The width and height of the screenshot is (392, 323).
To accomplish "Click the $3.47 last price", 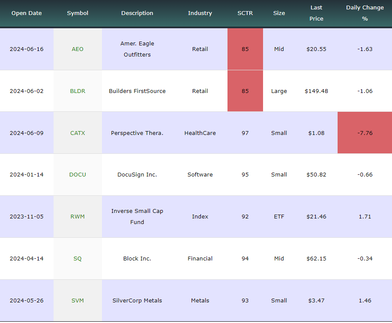I will click(316, 300).
